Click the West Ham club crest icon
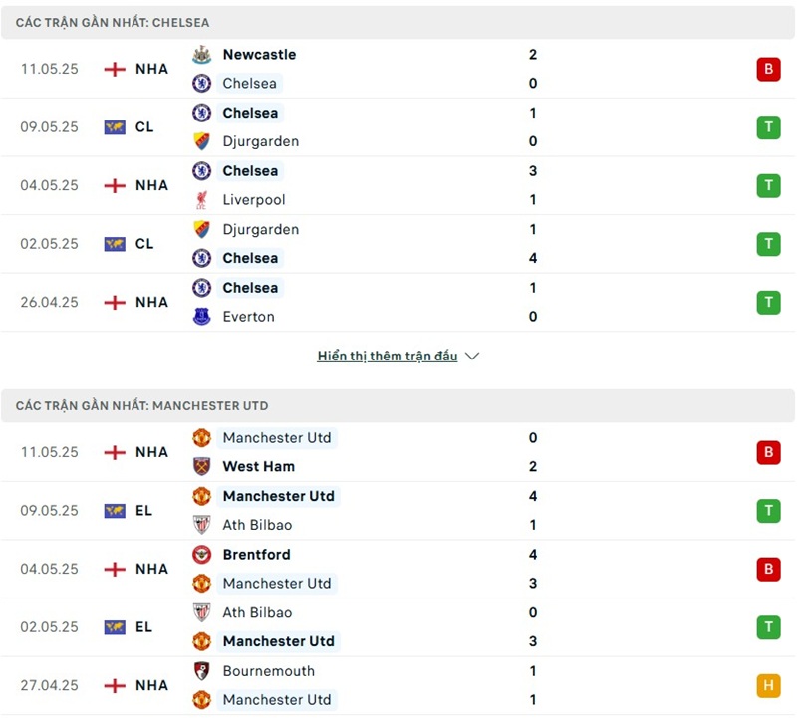Image resolution: width=797 pixels, height=718 pixels. coord(201,466)
